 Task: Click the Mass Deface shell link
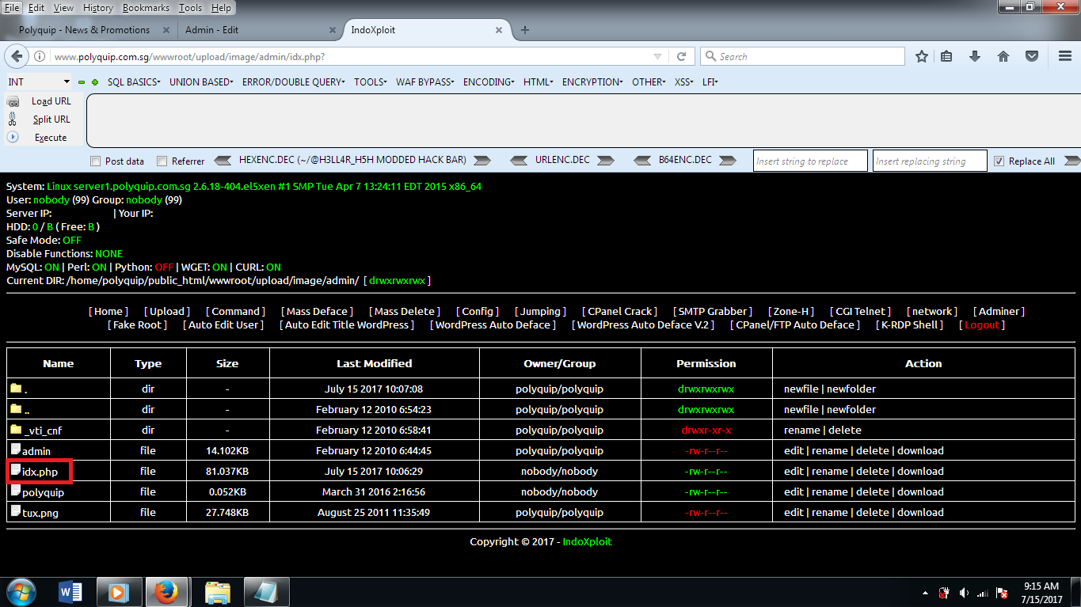coord(316,310)
